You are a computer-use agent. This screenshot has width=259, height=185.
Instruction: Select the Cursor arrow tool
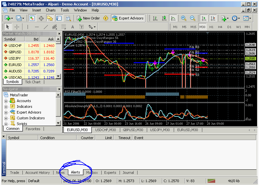8,27
